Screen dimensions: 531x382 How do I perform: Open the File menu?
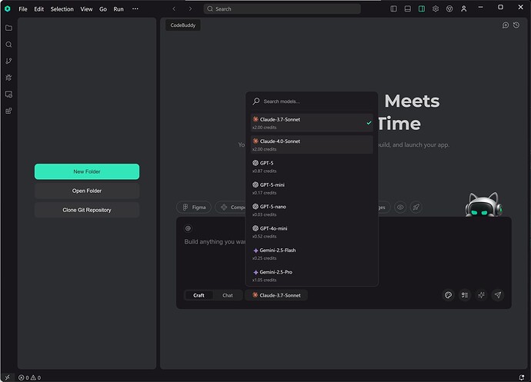click(23, 9)
